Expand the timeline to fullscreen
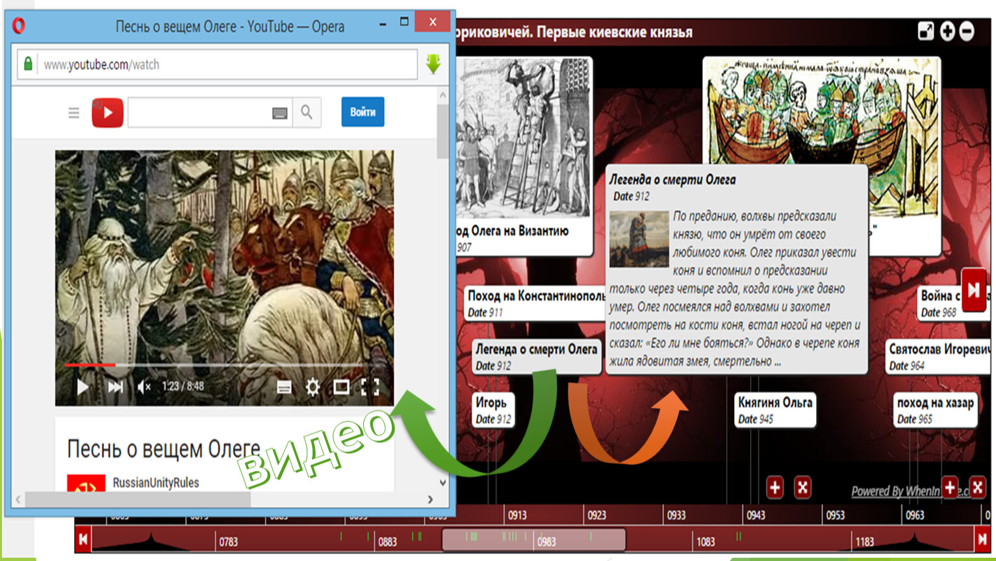Viewport: 996px width, 561px height. pyautogui.click(x=926, y=31)
